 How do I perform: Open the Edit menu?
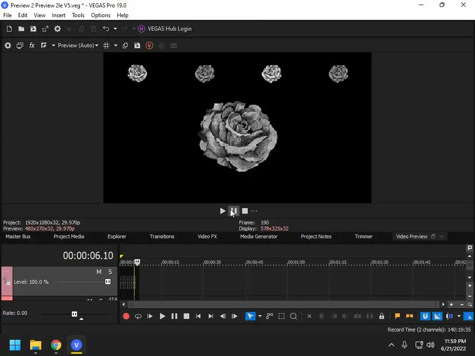pyautogui.click(x=23, y=15)
